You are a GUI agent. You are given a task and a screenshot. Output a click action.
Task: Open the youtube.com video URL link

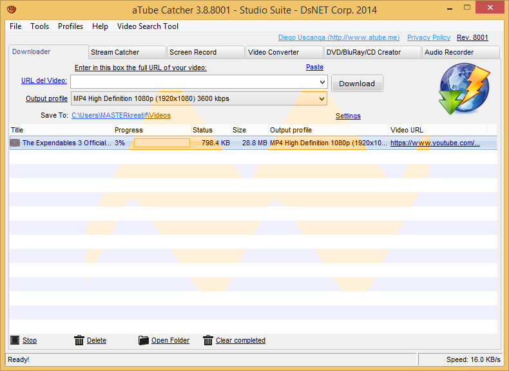point(435,143)
